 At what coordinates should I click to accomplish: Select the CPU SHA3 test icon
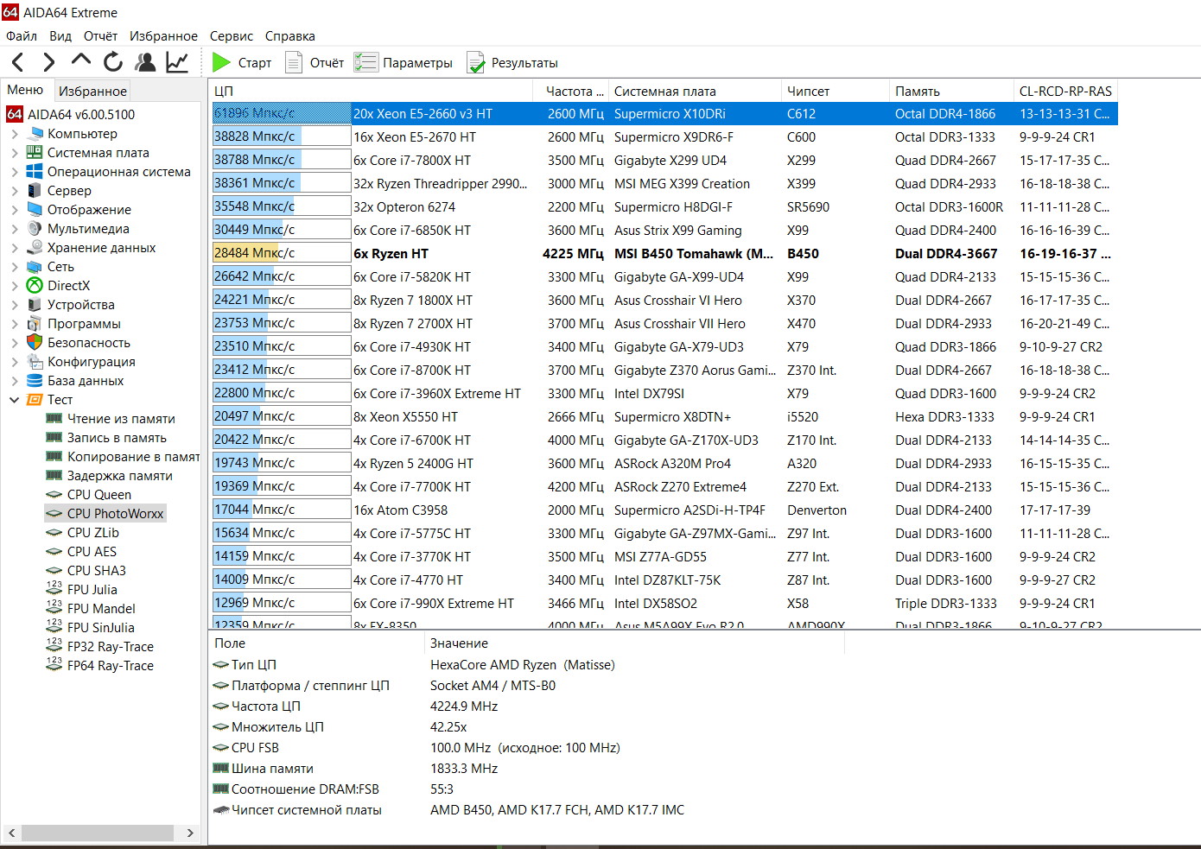point(54,571)
